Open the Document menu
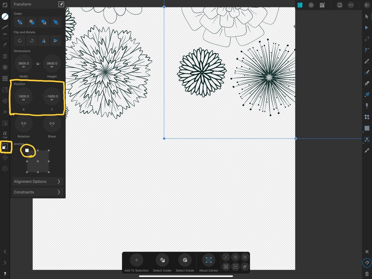Viewport: 372px width, 279px height. (339, 5)
